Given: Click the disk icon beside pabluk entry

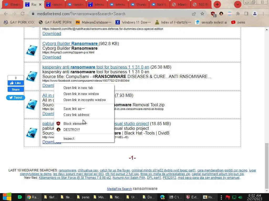Looking at the screenshot, I should pyautogui.click(x=32, y=133).
